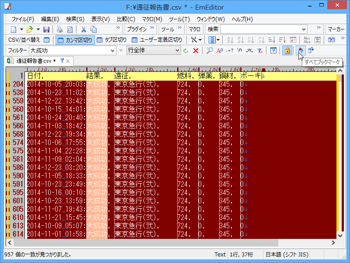
Task: Click the red X to abort the filter
Action: point(195,50)
